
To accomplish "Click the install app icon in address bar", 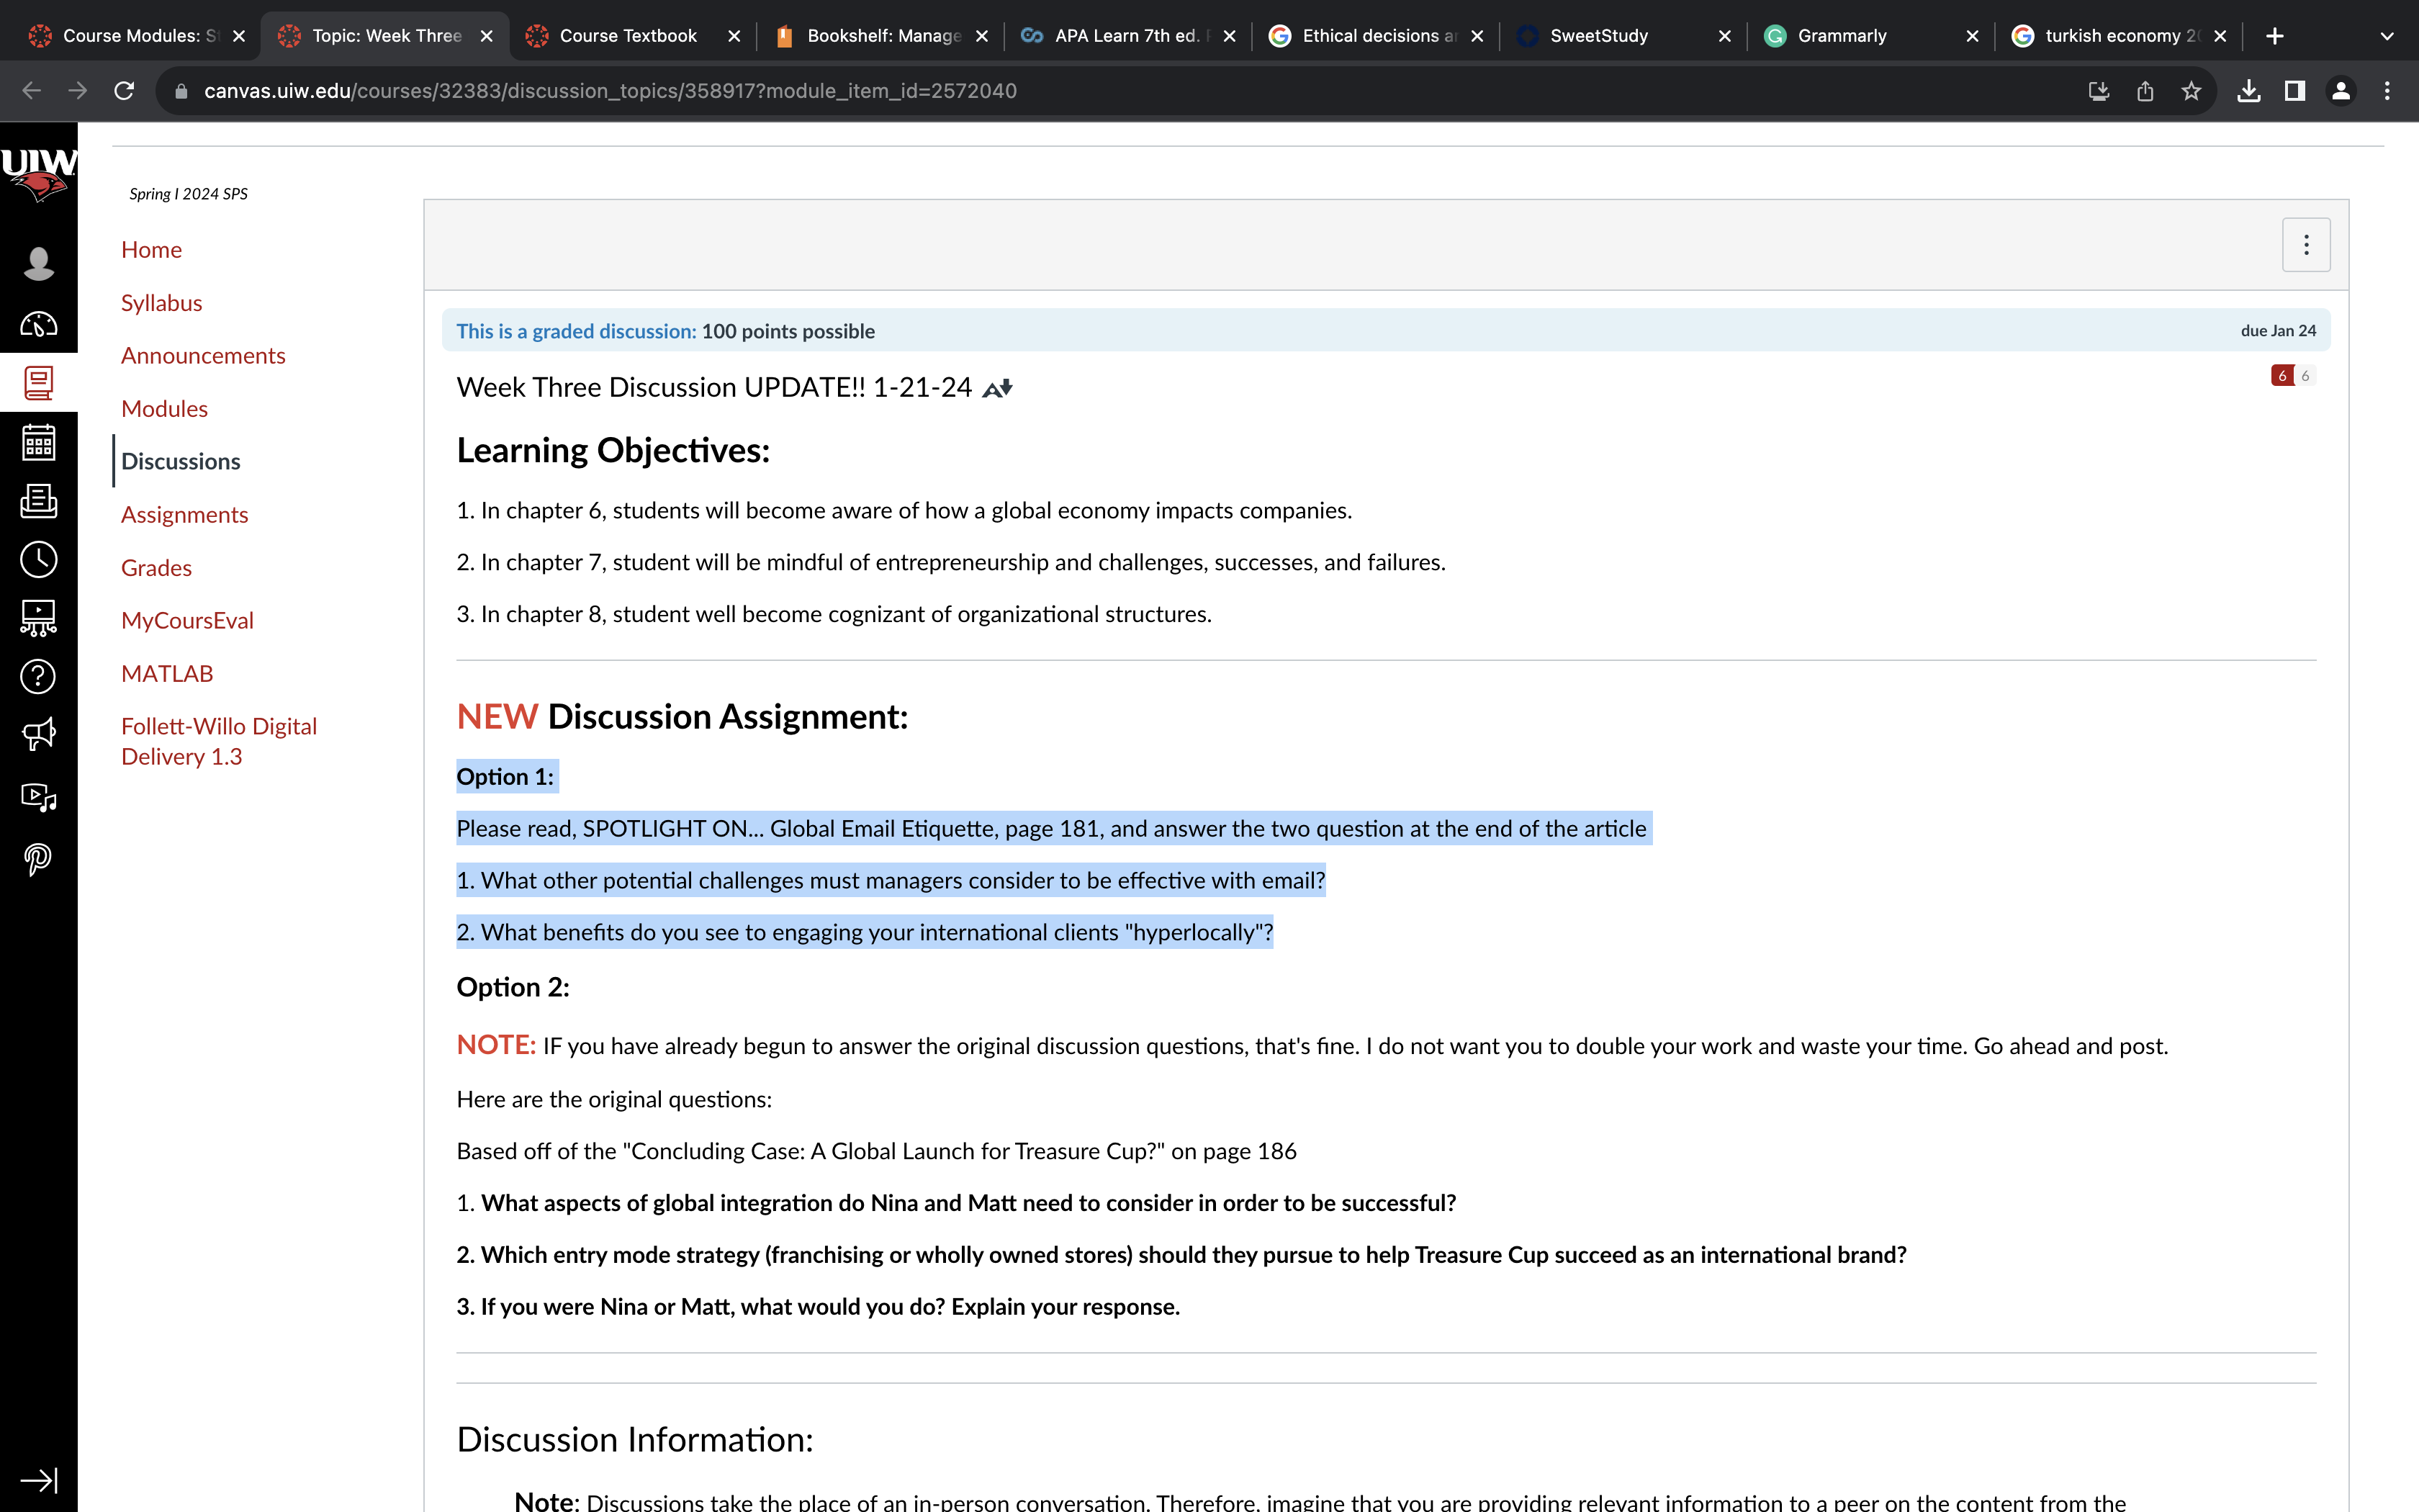I will click(x=2098, y=91).
